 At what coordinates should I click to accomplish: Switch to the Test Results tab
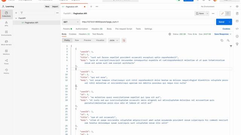pyautogui.click(x=98, y=34)
